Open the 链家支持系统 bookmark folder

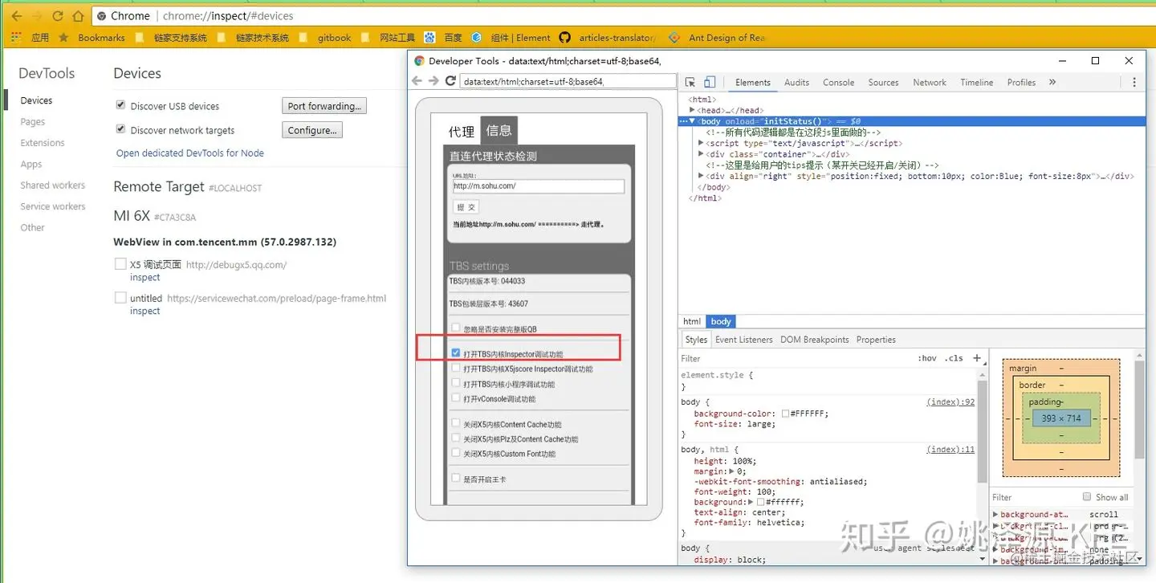click(171, 38)
